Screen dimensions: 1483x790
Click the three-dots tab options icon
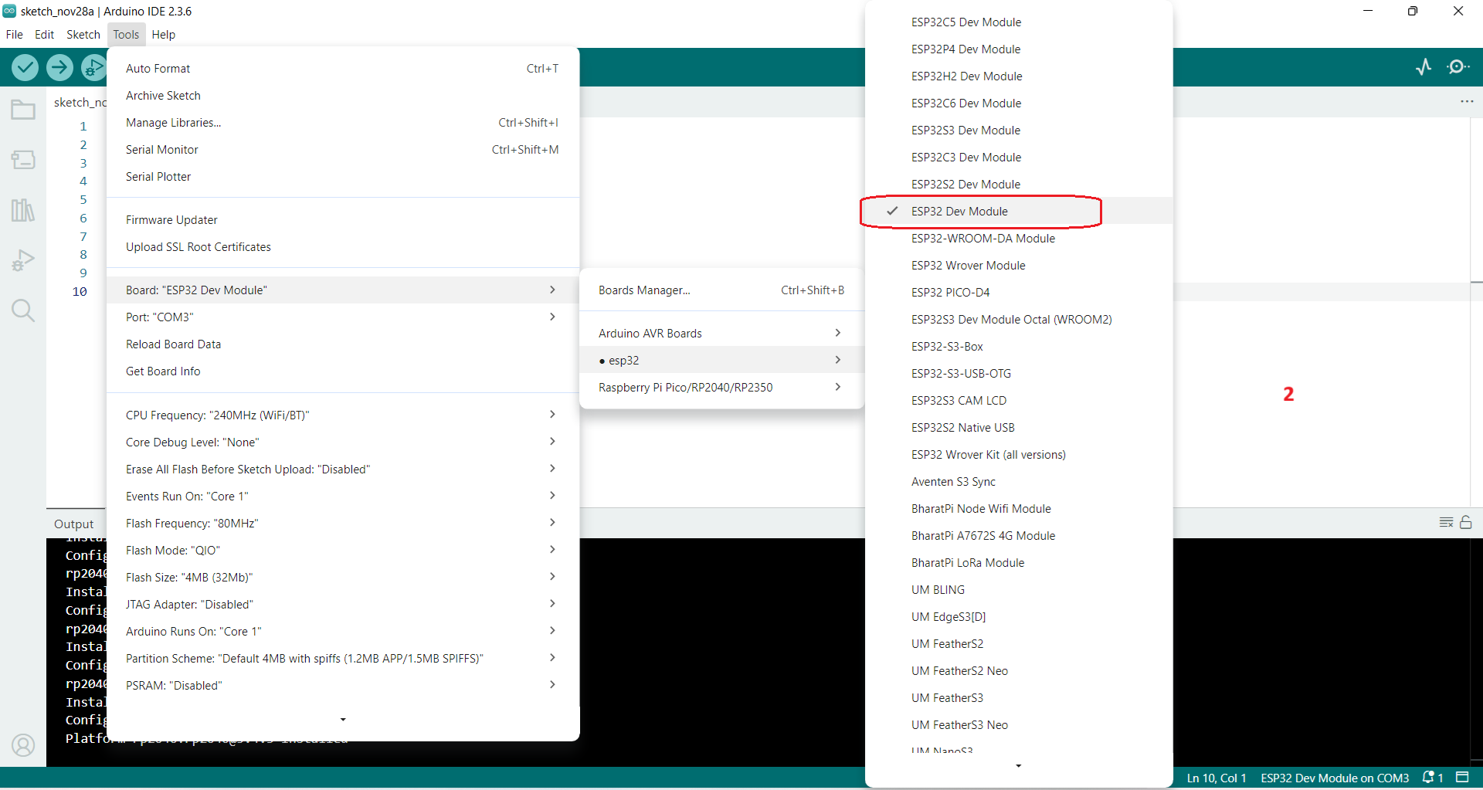point(1467,102)
